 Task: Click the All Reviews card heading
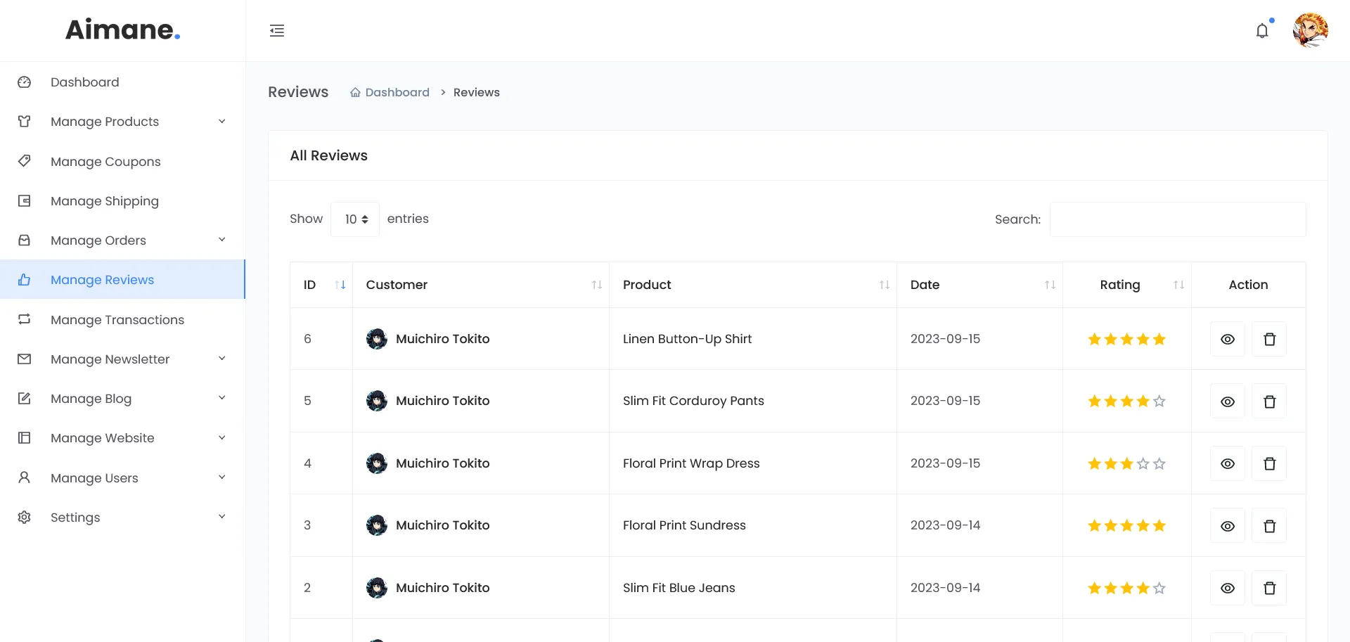pyautogui.click(x=329, y=155)
